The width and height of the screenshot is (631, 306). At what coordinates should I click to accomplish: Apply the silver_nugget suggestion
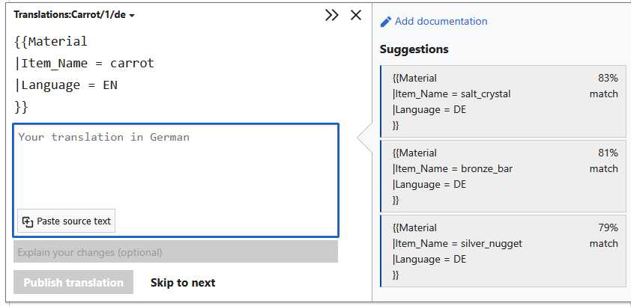(487, 251)
